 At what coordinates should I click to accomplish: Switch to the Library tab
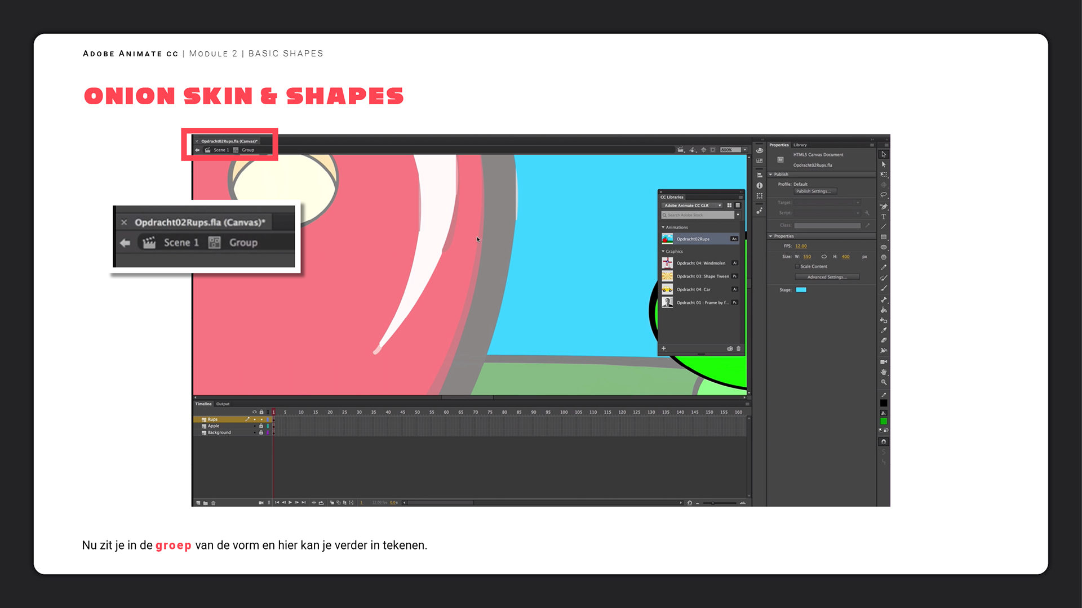click(800, 145)
